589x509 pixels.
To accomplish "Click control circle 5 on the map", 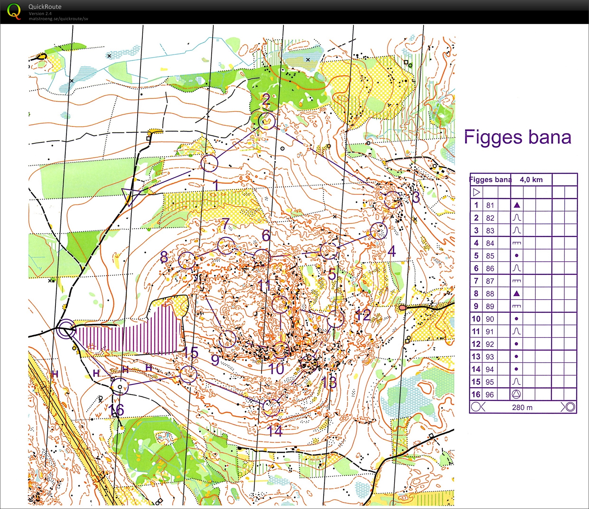I will point(328,251).
